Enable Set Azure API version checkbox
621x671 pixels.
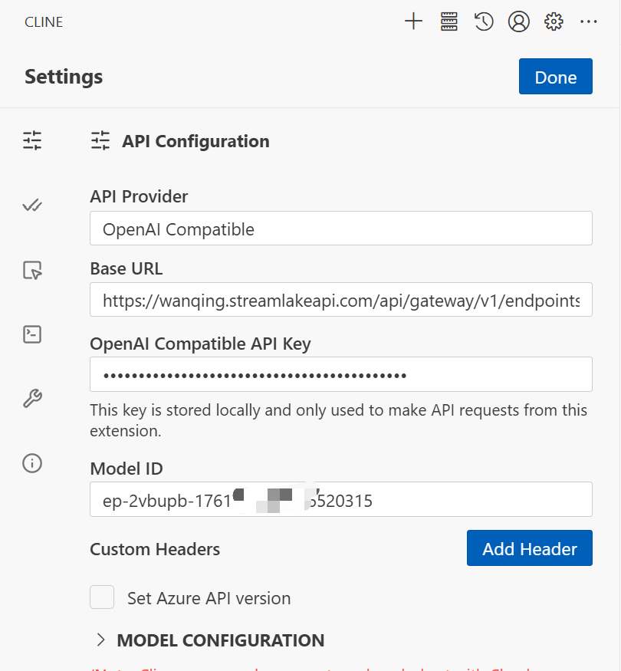pos(102,597)
